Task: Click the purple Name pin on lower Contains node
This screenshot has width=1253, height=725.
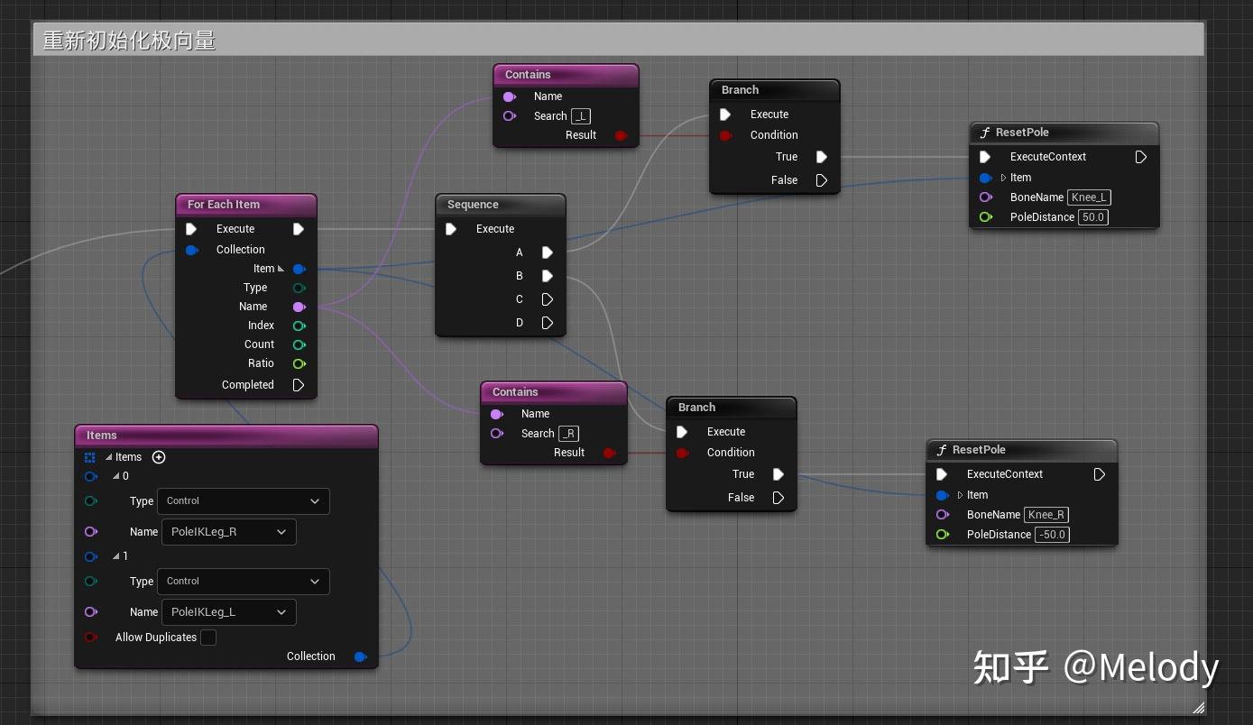Action: coord(497,414)
